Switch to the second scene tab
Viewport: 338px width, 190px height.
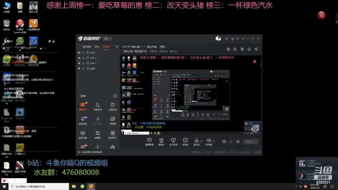click(97, 47)
